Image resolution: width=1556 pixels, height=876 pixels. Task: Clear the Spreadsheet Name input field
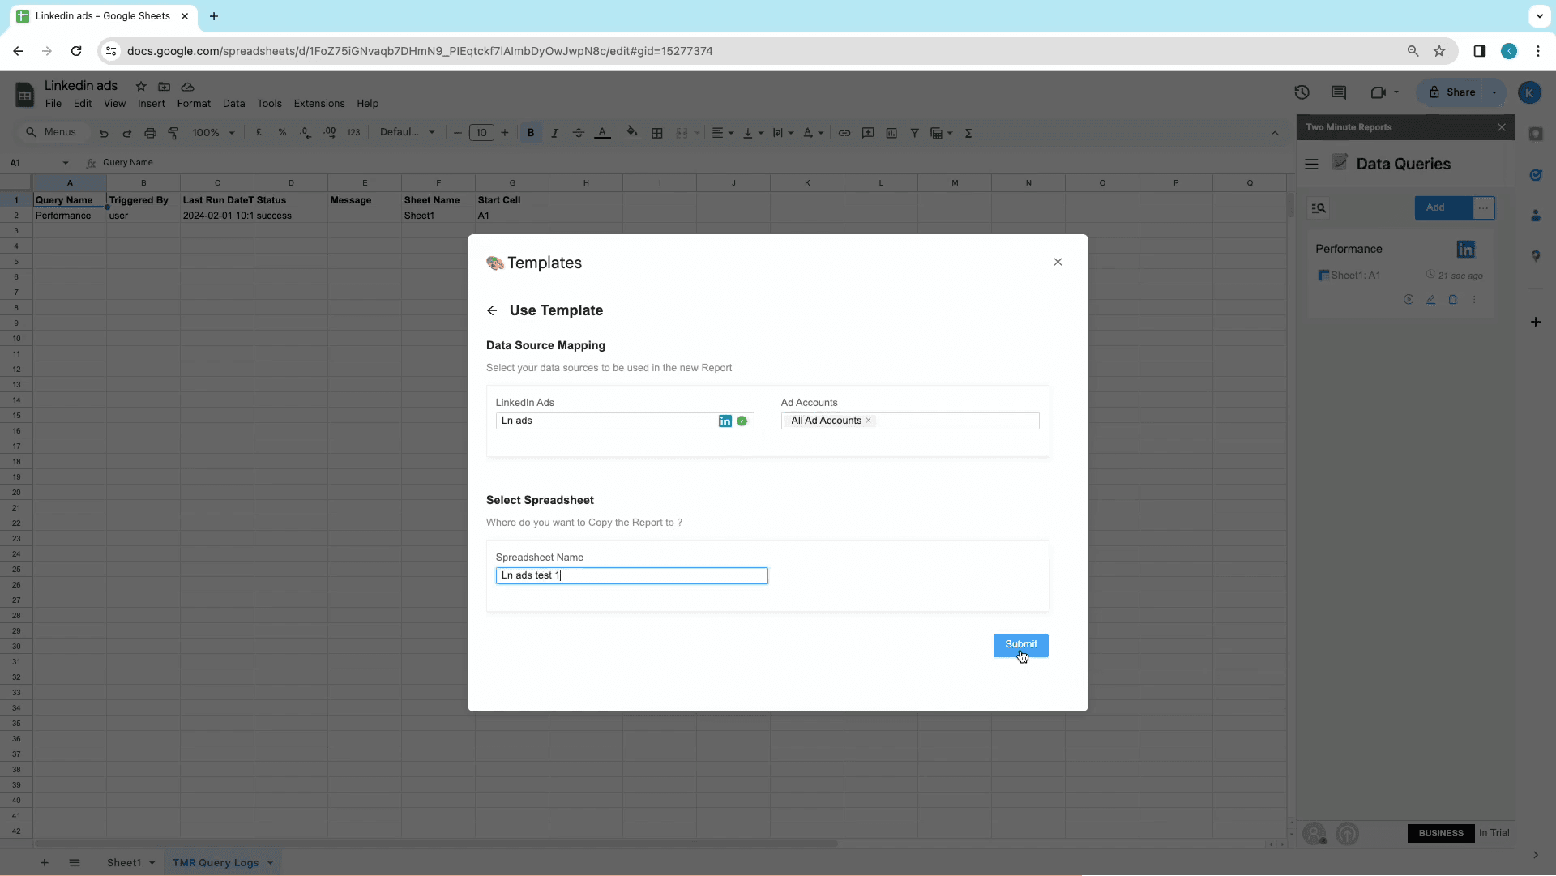631,575
